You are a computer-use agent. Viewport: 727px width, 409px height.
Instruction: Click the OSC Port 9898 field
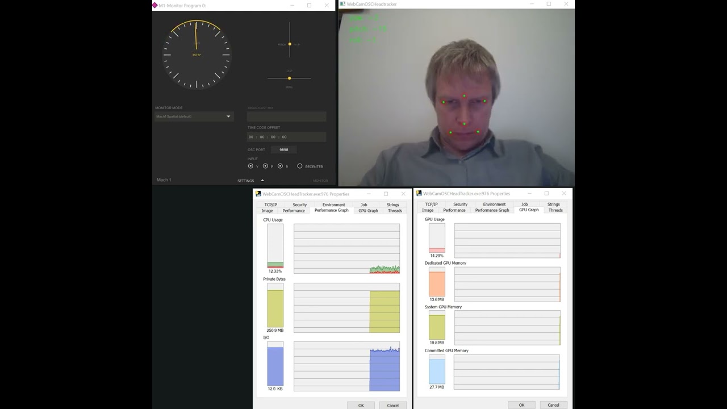284,149
